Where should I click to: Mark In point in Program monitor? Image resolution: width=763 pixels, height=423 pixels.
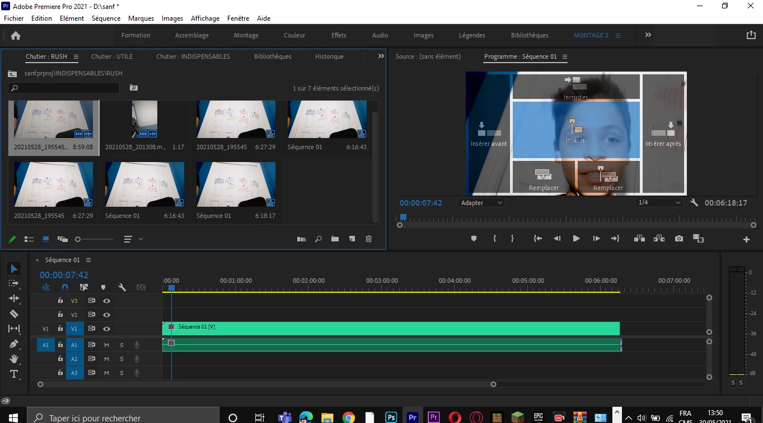pos(494,239)
